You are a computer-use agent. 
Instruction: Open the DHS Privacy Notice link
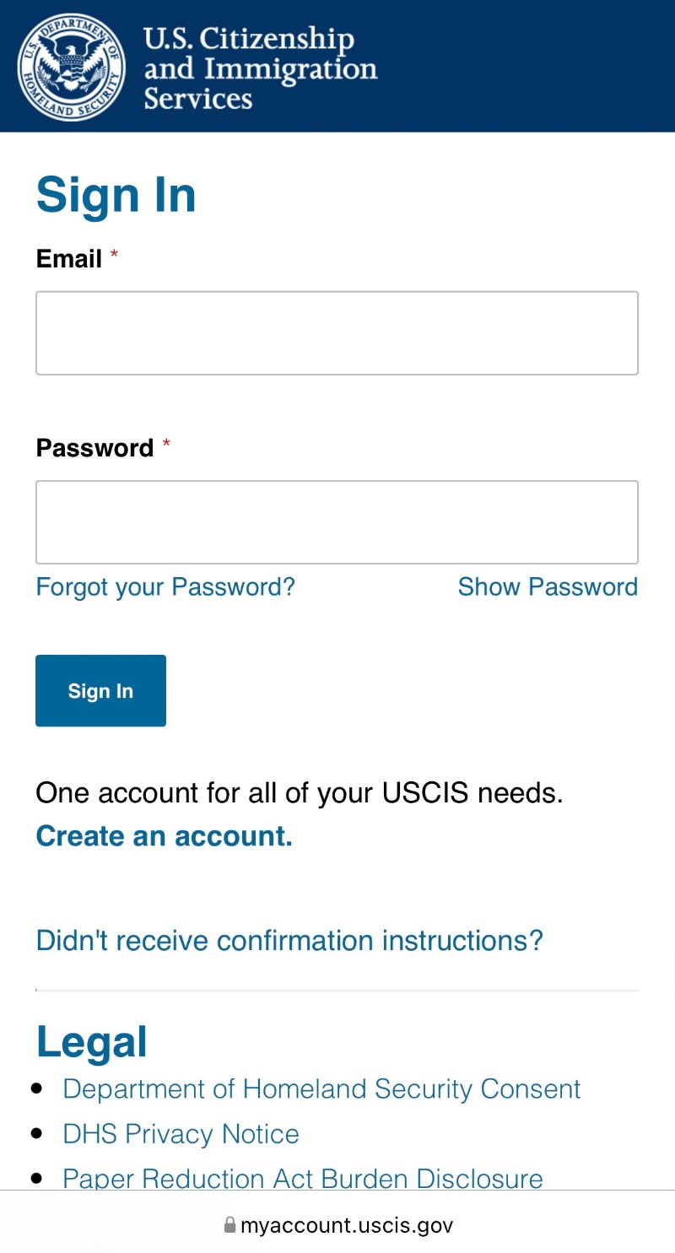tap(181, 1134)
